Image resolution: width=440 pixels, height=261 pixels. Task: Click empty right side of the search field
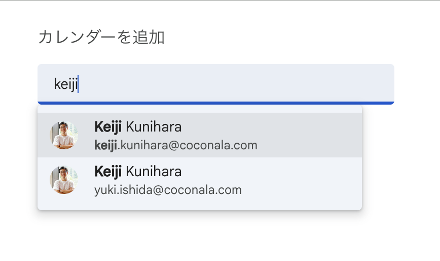[304, 84]
